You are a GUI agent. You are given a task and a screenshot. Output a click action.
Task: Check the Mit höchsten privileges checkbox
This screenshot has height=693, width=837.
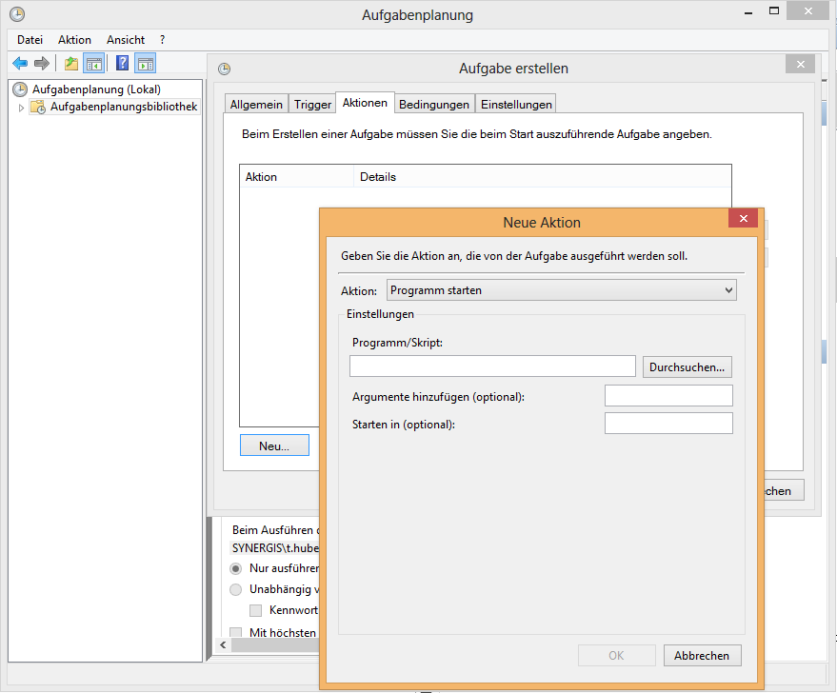234,631
